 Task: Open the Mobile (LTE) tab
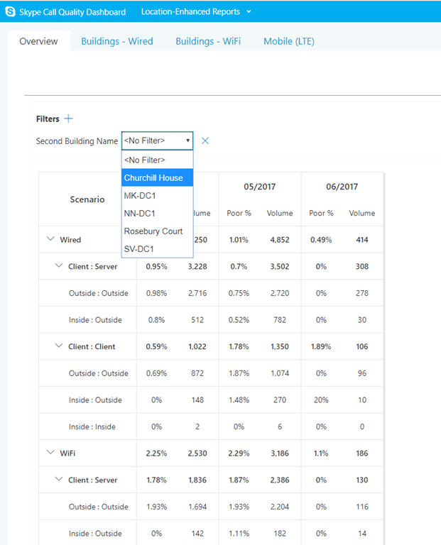tap(289, 41)
